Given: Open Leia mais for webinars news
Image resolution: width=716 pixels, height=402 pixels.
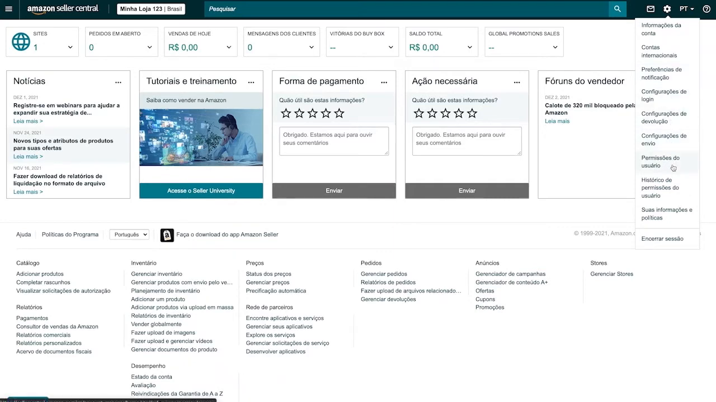Looking at the screenshot, I should 28,121.
